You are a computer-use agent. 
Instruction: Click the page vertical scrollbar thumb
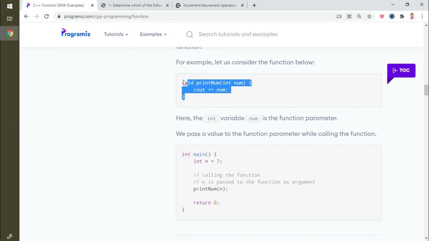(426, 90)
